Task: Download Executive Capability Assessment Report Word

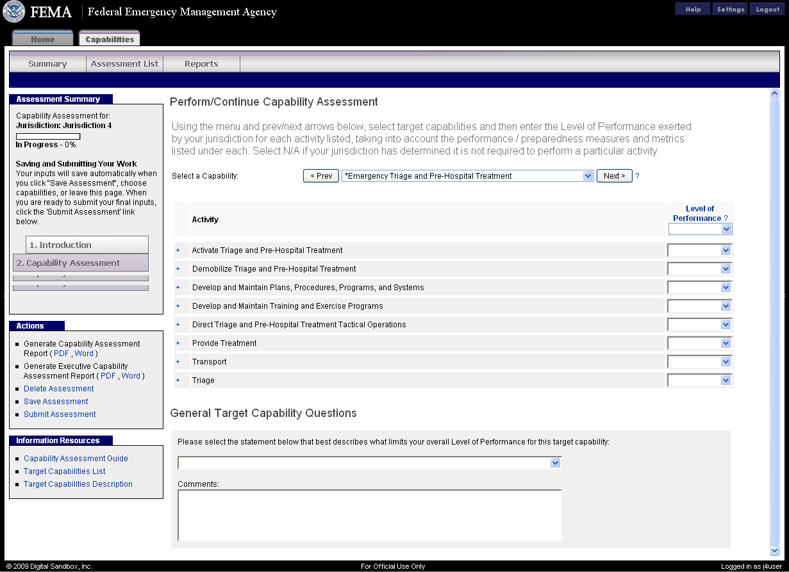Action: 131,376
